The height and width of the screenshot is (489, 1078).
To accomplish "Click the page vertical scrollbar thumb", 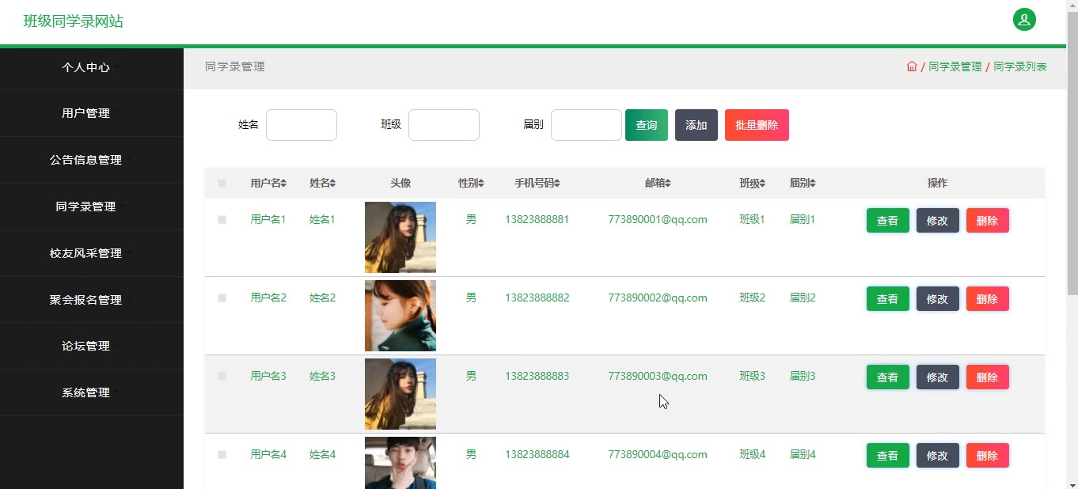I will (1072, 154).
